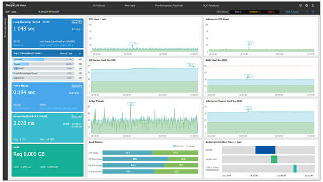Switch to SQL Analysis tab
This screenshot has height=182, width=323.
click(x=211, y=6)
